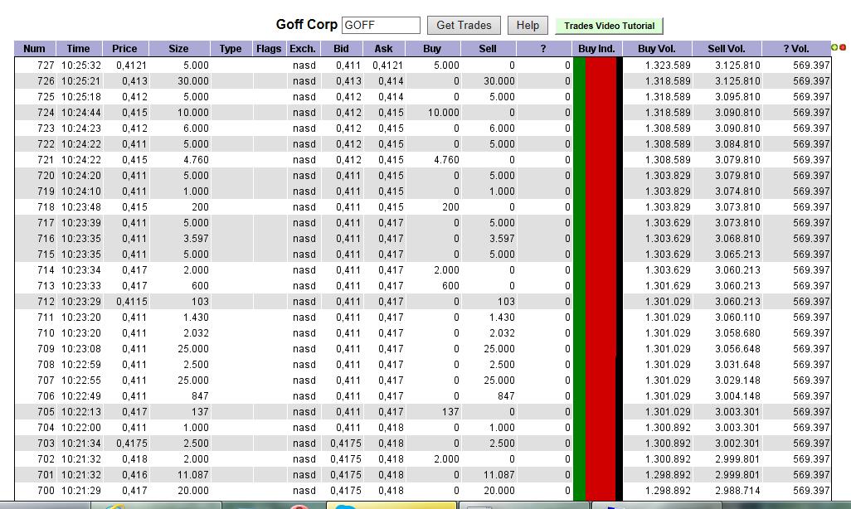Click time 10:25:32 in row 727

coord(80,65)
